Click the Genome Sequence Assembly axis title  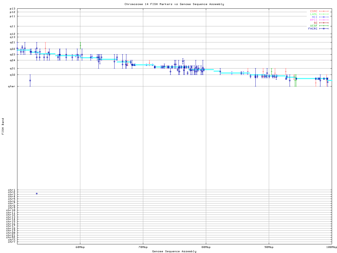click(174, 251)
